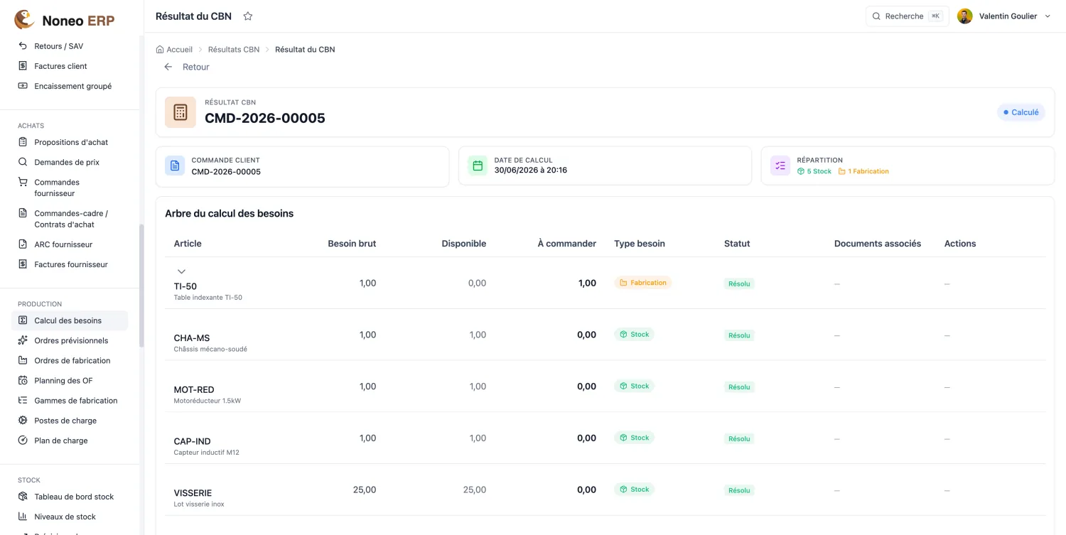Click the calculator icon beside CMD-2026-00005
The width and height of the screenshot is (1066, 535).
(181, 112)
